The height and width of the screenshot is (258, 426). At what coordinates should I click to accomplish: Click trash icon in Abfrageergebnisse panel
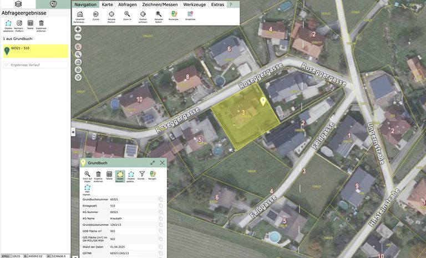pos(41,23)
